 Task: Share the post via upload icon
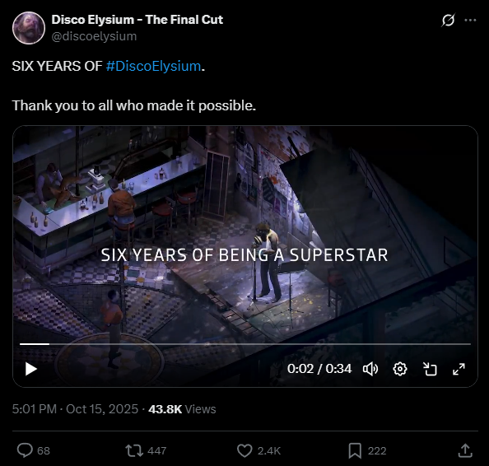click(465, 450)
